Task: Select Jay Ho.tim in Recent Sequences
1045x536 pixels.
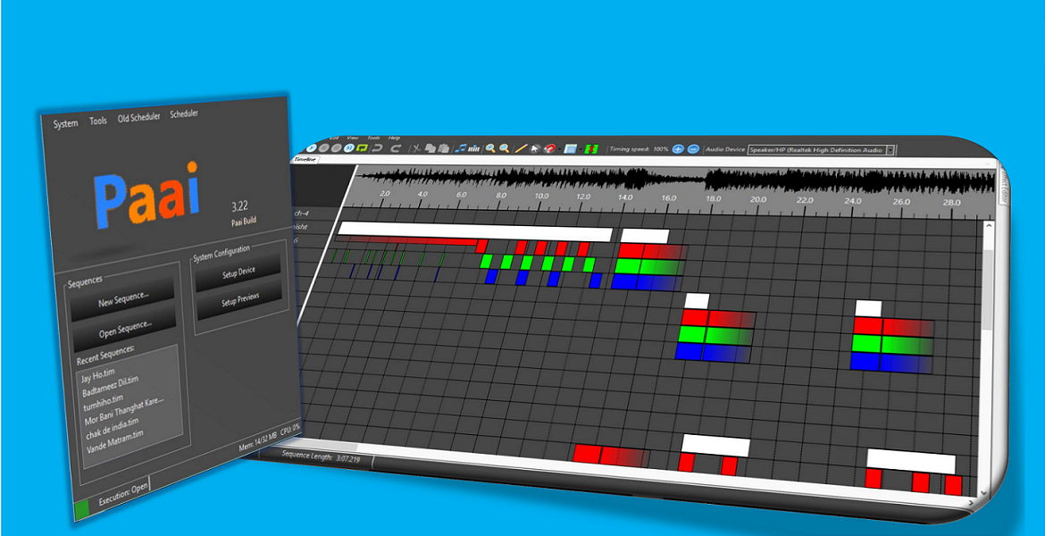Action: pos(98,377)
